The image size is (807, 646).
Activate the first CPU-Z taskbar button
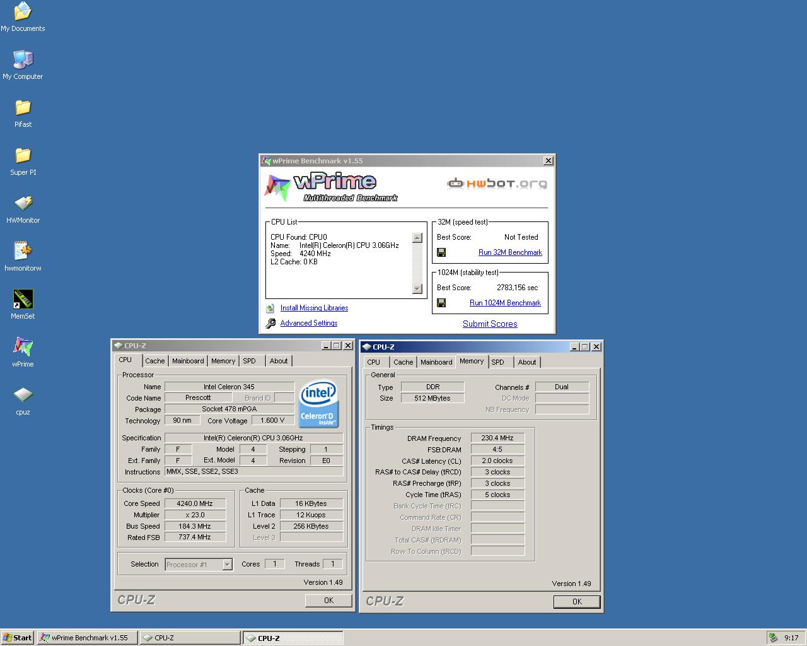pos(190,638)
